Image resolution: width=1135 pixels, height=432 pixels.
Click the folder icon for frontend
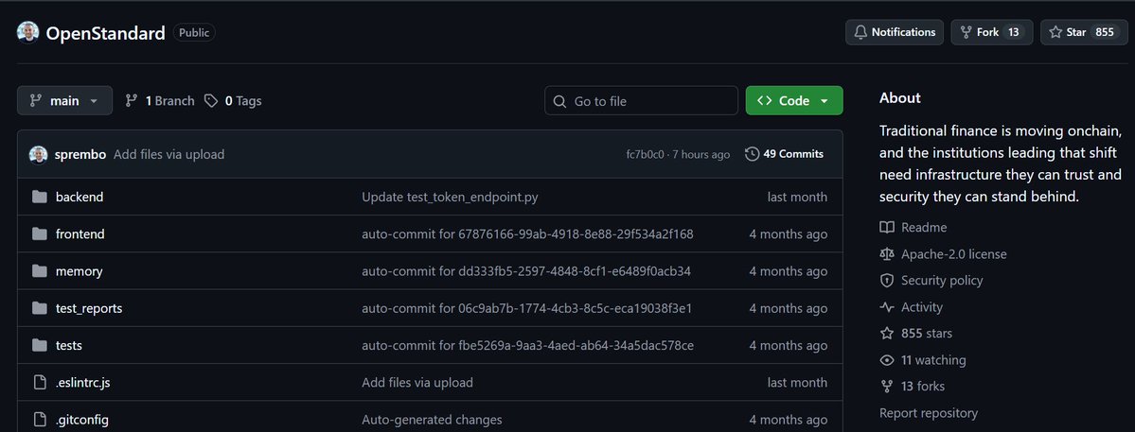(40, 234)
